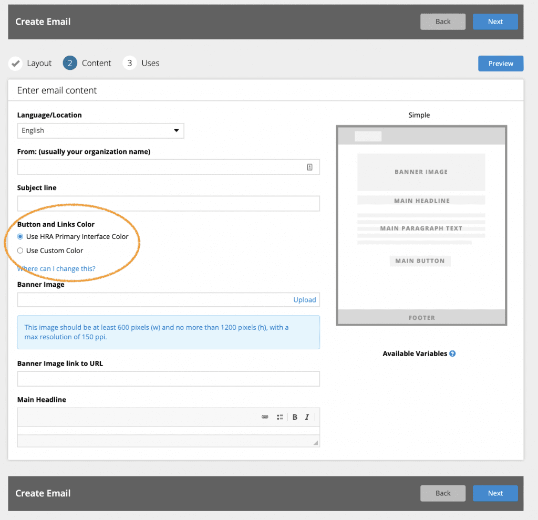Click the image size requirements notice
538x520 pixels.
169,332
